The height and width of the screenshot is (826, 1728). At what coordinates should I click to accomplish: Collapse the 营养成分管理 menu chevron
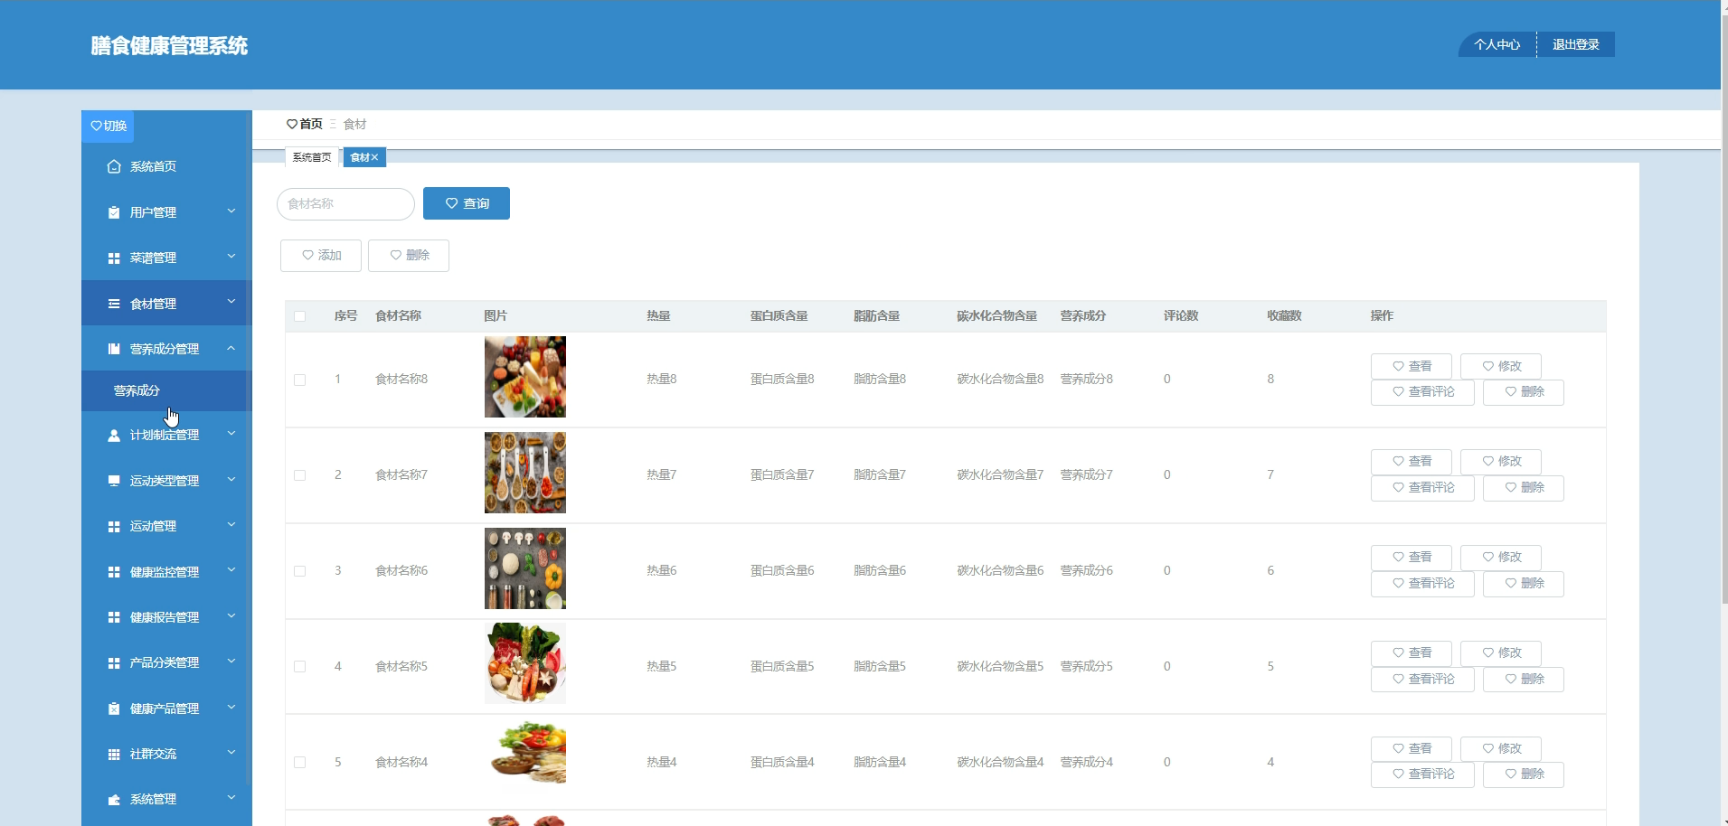click(x=231, y=348)
